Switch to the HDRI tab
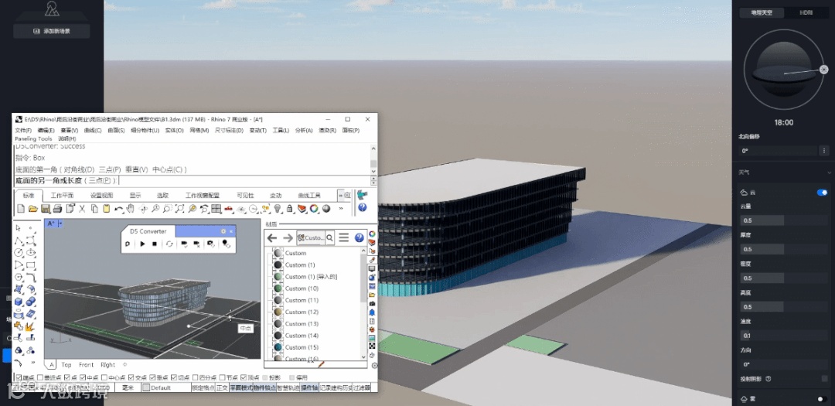Image resolution: width=835 pixels, height=406 pixels. (x=806, y=13)
